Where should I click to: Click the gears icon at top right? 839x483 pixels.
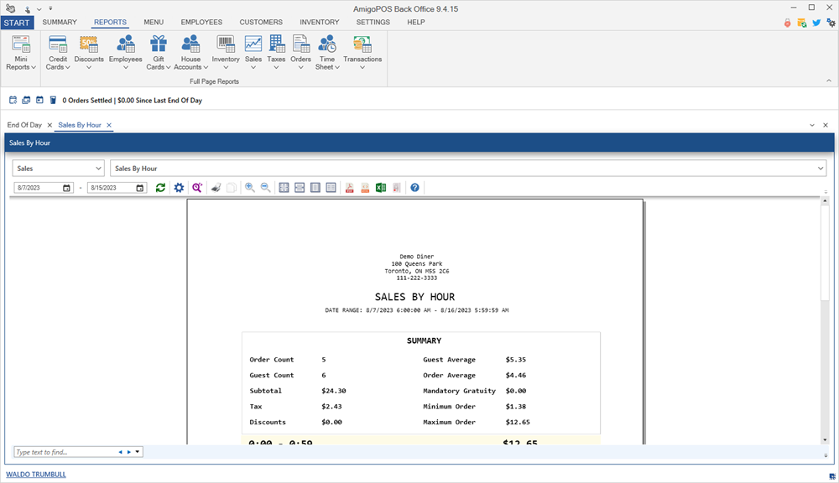(831, 23)
